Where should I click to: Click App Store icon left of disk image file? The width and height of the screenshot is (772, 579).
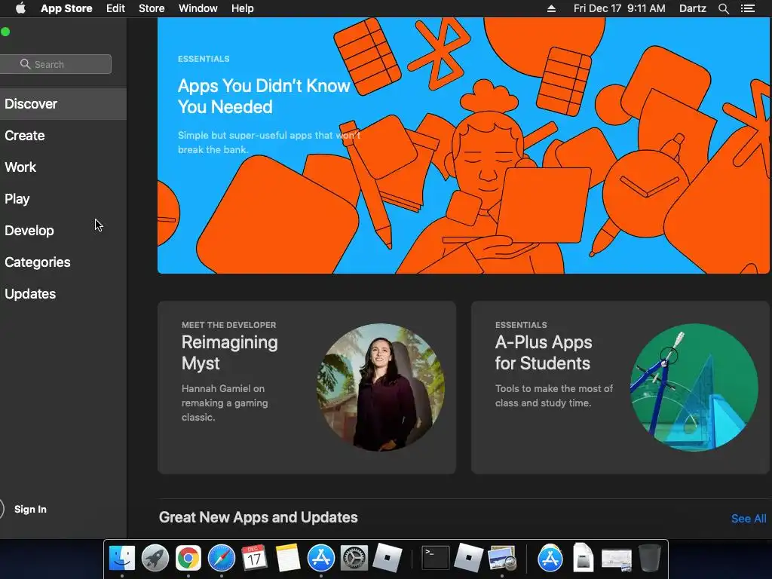pyautogui.click(x=550, y=559)
